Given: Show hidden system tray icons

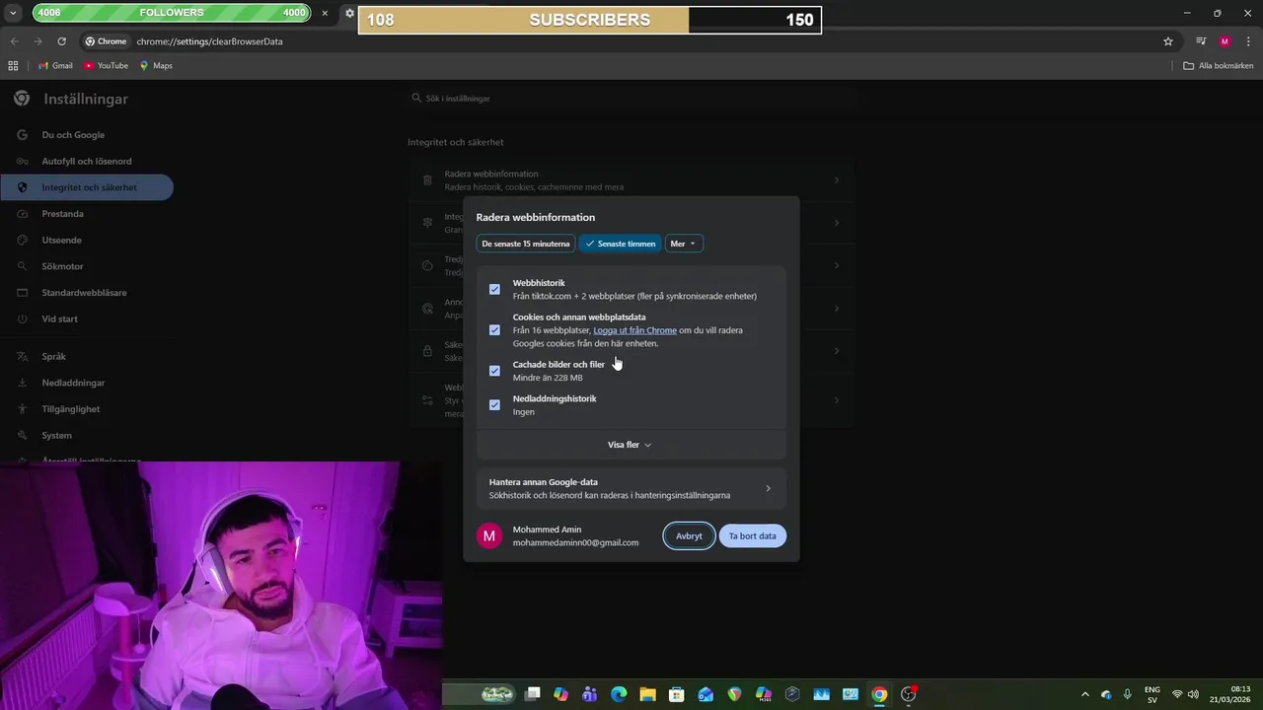Looking at the screenshot, I should 1085,694.
